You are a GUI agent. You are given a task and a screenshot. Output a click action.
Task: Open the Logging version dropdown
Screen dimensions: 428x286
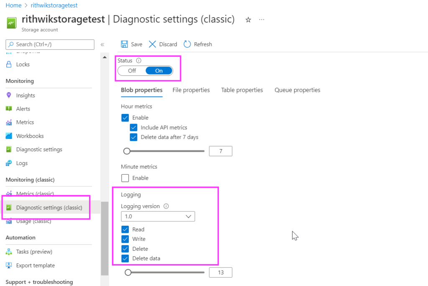(x=158, y=216)
